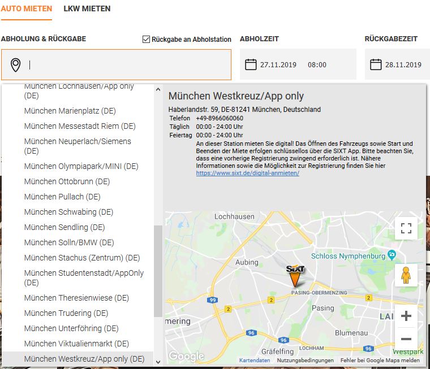This screenshot has height=369, width=430.
Task: Click Fehler bei Google Maps melden link
Action: tap(380, 360)
